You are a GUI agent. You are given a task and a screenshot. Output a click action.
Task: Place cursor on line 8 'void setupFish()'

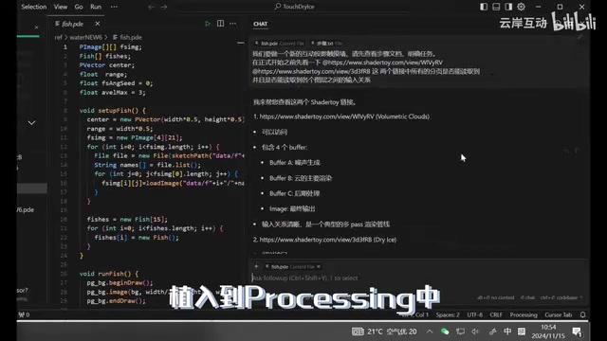(113, 111)
